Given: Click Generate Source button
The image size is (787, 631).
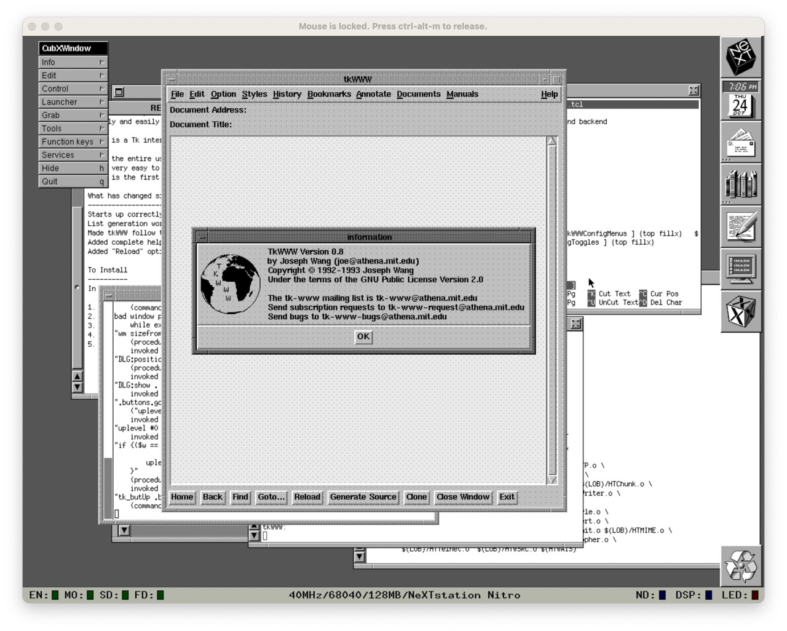Looking at the screenshot, I should point(363,497).
